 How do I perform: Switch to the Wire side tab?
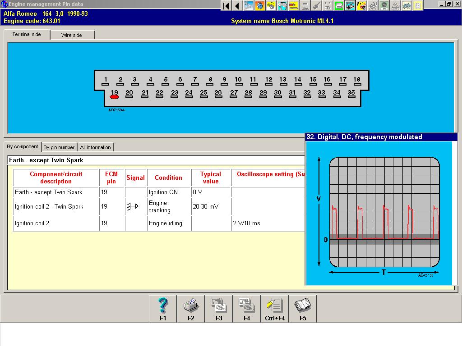(x=72, y=35)
